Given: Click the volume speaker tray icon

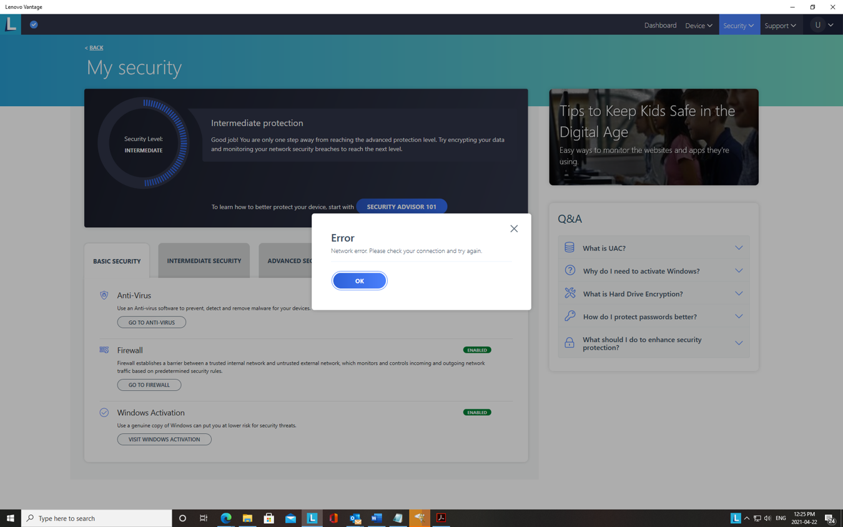Looking at the screenshot, I should click(767, 518).
